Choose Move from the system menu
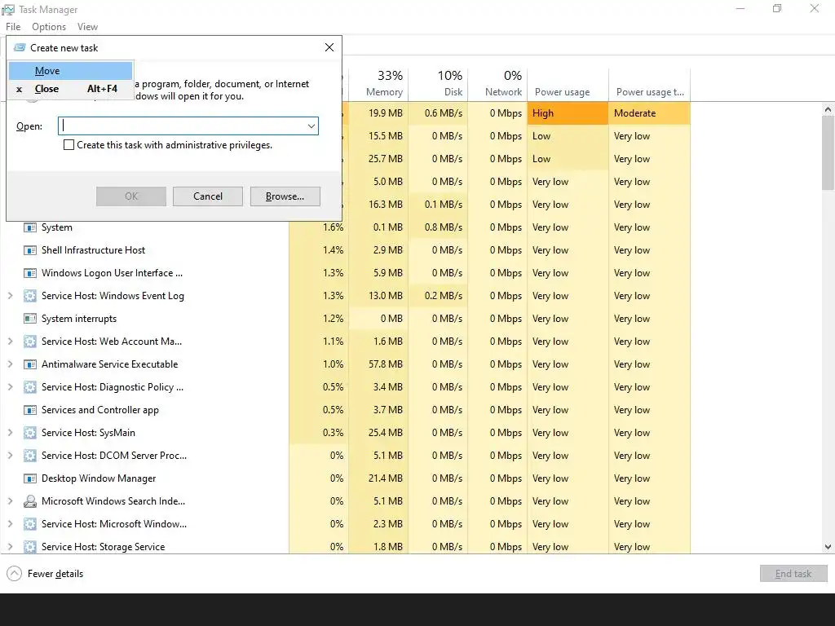835x626 pixels. tap(70, 71)
